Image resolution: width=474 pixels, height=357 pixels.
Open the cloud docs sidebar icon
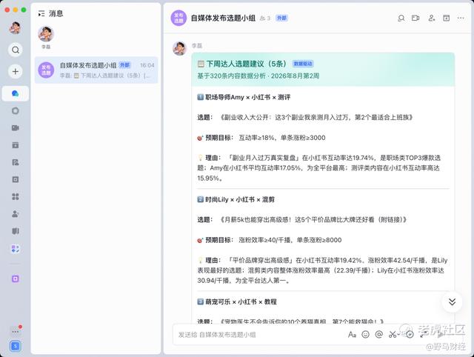point(16,162)
